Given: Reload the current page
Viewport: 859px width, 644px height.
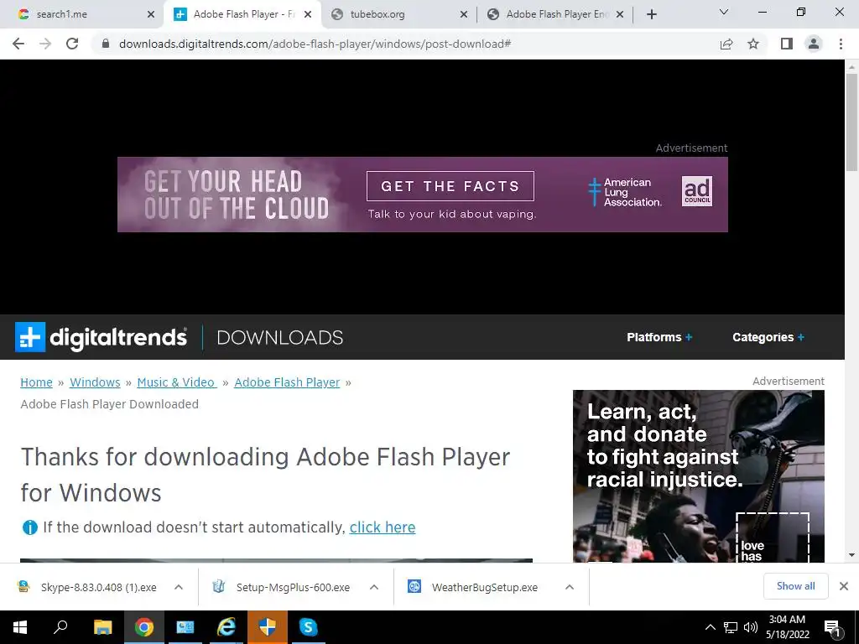Looking at the screenshot, I should coord(72,44).
